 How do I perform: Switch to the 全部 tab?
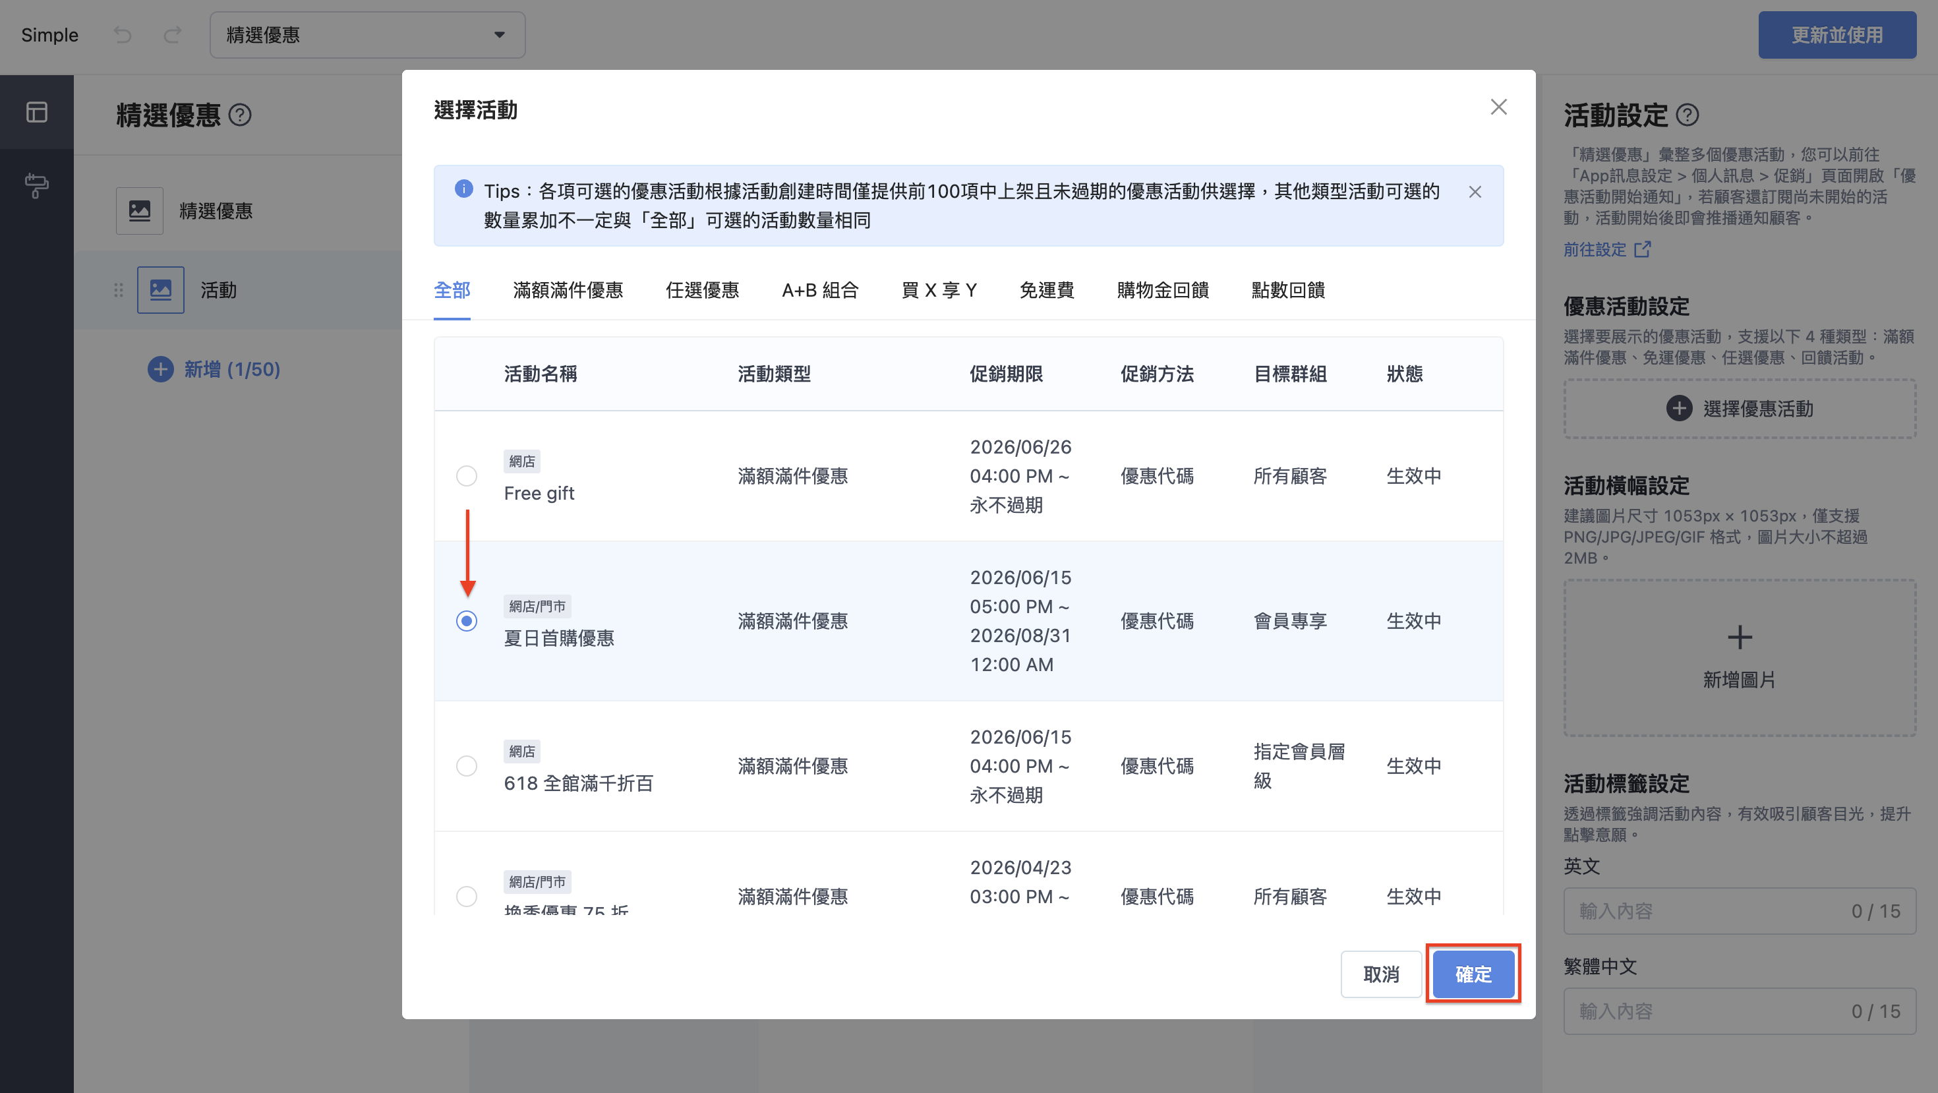(452, 290)
